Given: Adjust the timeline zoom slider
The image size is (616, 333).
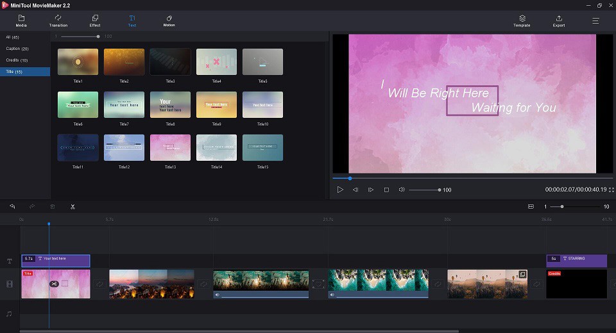Looking at the screenshot, I should 562,207.
